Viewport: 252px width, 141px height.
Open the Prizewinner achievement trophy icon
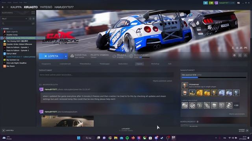click(185, 85)
